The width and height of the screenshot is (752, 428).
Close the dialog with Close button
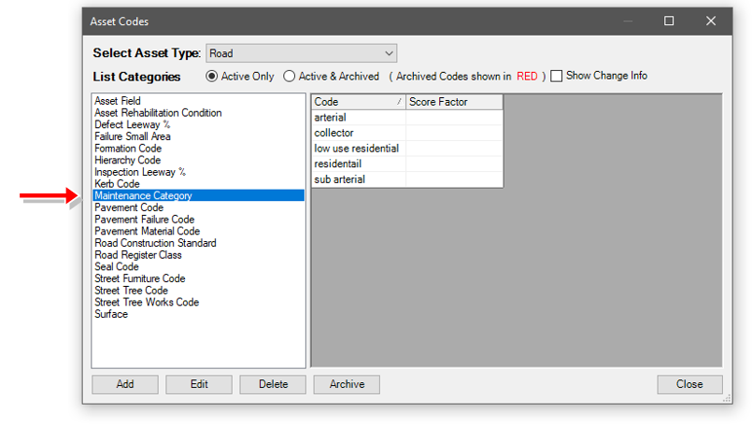tap(689, 384)
